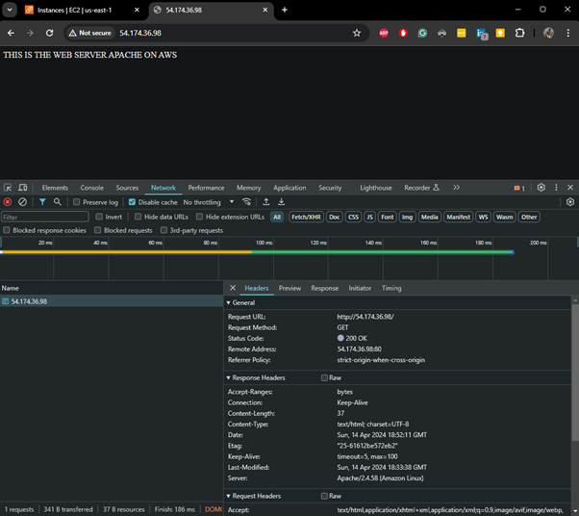This screenshot has width=579, height=516.
Task: Enable the Preserve log checkbox
Action: point(77,202)
